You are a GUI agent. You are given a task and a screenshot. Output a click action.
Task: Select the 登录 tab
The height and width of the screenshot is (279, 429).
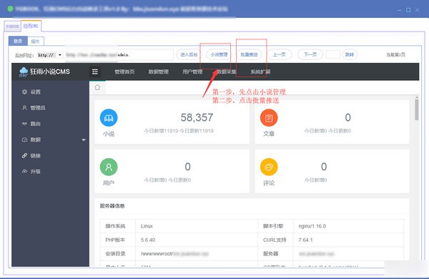tap(18, 41)
